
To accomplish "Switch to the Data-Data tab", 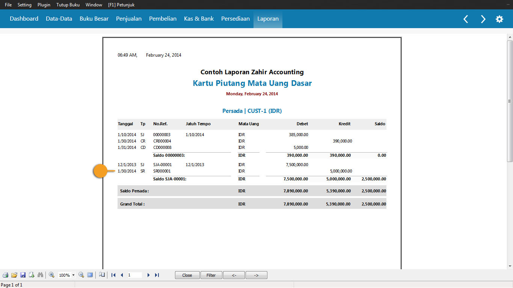I will tap(59, 19).
